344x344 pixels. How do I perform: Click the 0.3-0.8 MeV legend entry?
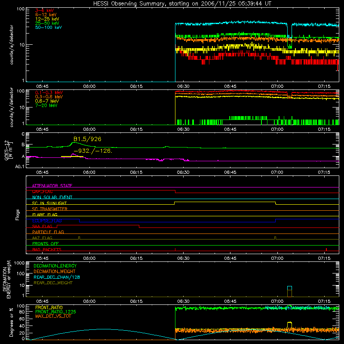[49, 97]
